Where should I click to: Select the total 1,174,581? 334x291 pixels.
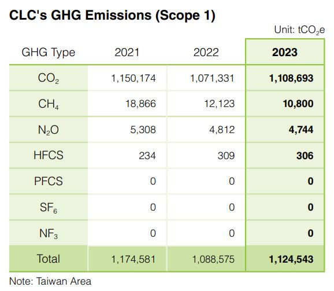point(133,259)
